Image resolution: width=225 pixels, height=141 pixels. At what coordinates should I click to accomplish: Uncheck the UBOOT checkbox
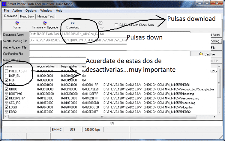7,89
